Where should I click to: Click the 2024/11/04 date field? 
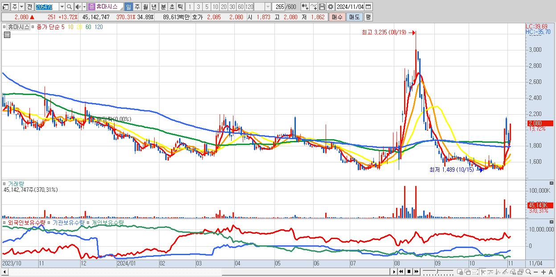pos(351,7)
